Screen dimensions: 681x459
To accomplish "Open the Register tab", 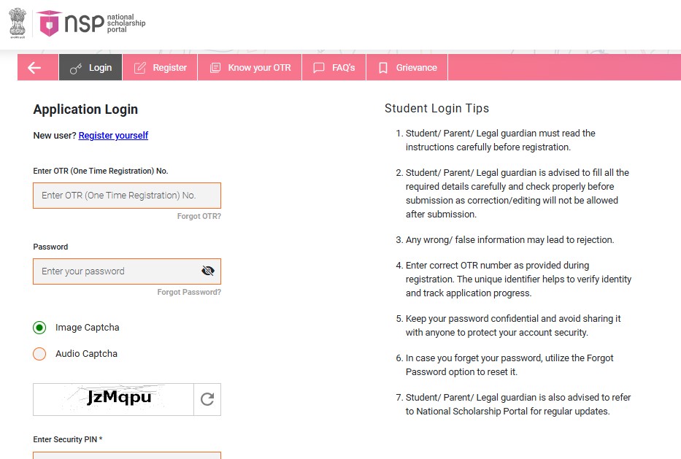I will pos(160,67).
